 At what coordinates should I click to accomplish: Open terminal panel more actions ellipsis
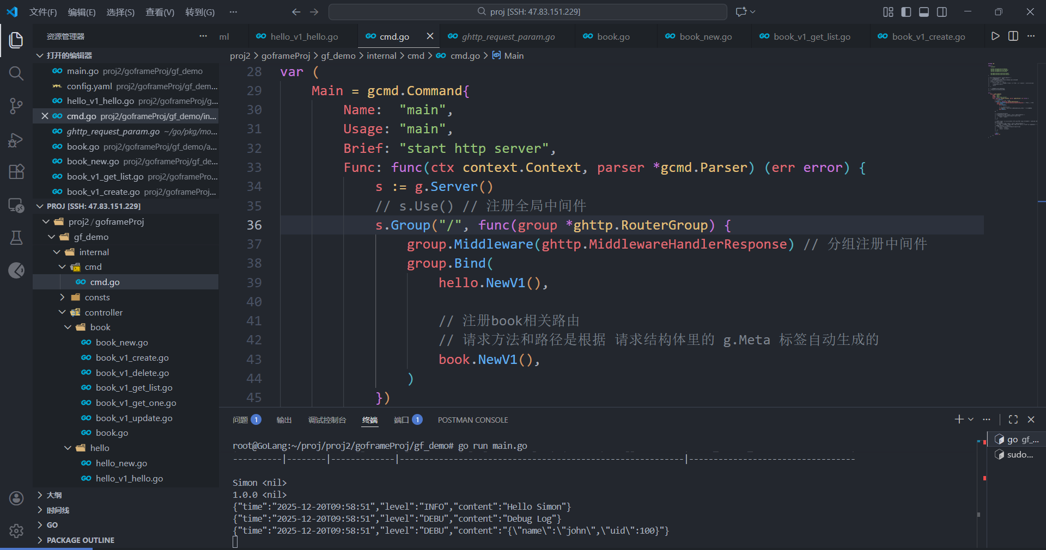[x=987, y=419]
